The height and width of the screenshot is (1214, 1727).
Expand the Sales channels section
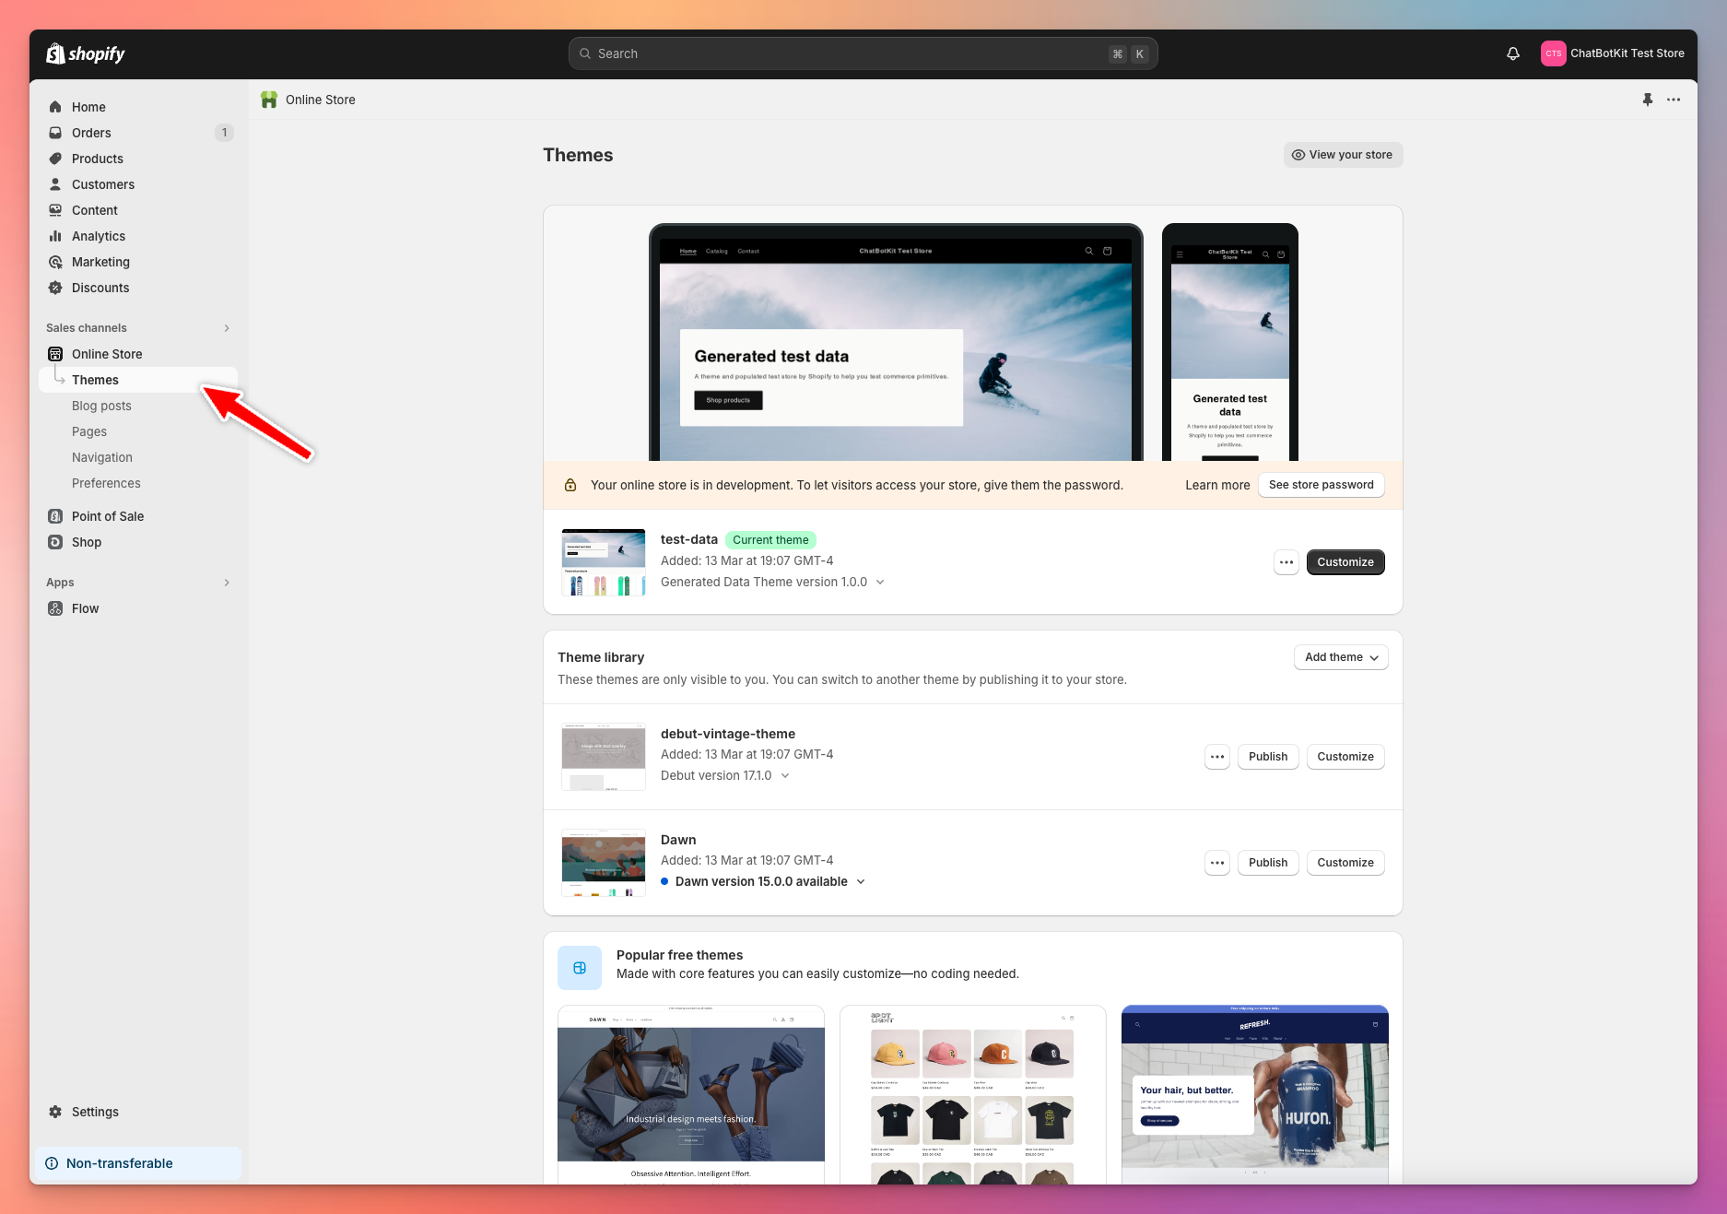227,328
